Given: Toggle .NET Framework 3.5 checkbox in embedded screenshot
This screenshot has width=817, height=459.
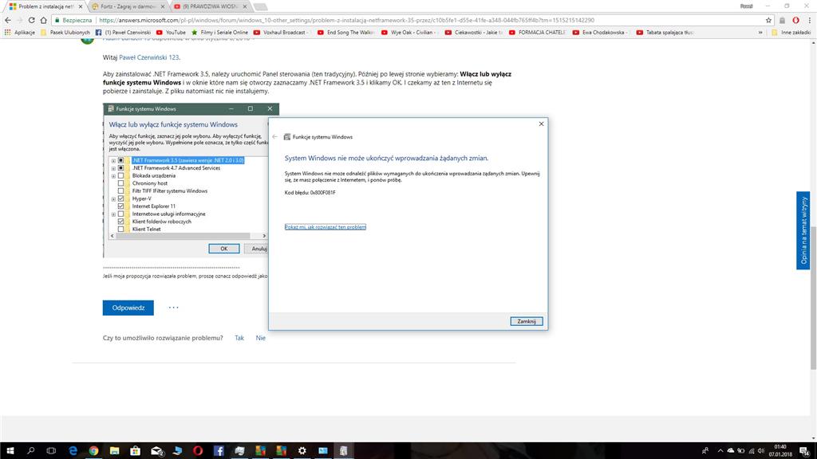Looking at the screenshot, I should [x=121, y=160].
